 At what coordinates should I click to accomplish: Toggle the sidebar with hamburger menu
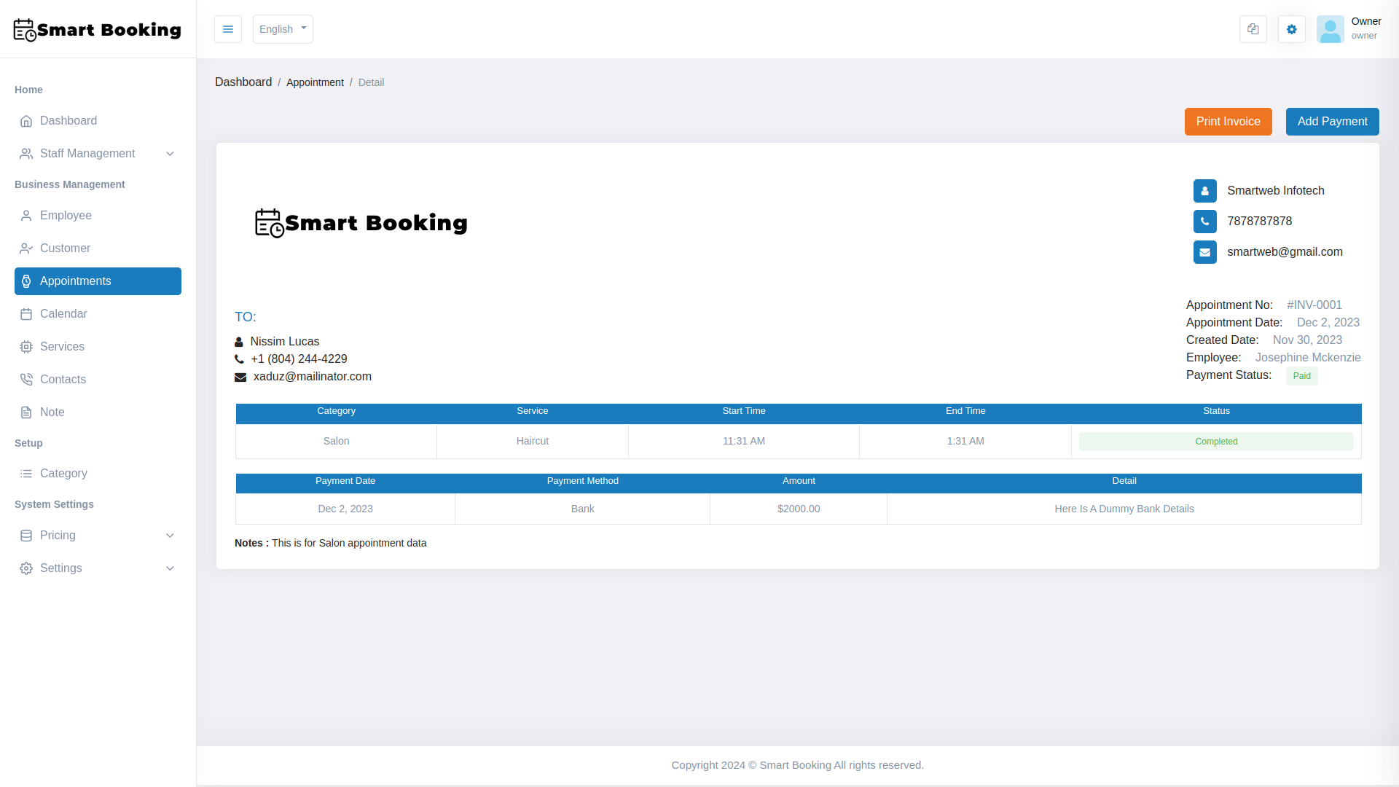coord(228,29)
